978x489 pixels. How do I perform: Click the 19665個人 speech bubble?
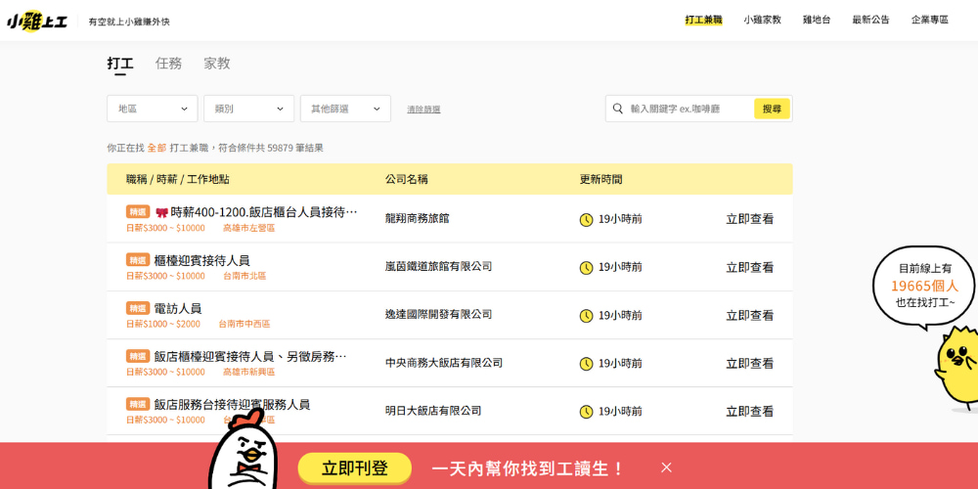point(923,285)
